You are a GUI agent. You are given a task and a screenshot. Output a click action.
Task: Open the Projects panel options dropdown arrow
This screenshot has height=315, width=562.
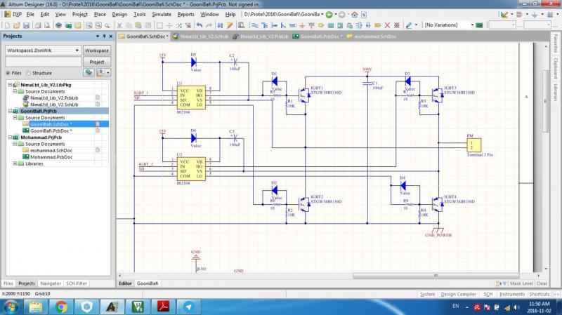tap(98, 36)
